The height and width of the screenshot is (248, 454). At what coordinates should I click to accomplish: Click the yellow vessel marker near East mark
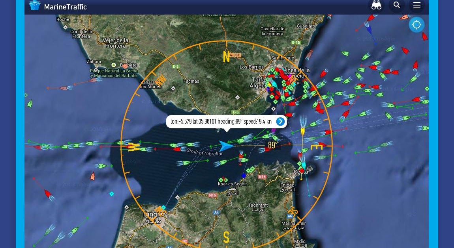(x=302, y=131)
